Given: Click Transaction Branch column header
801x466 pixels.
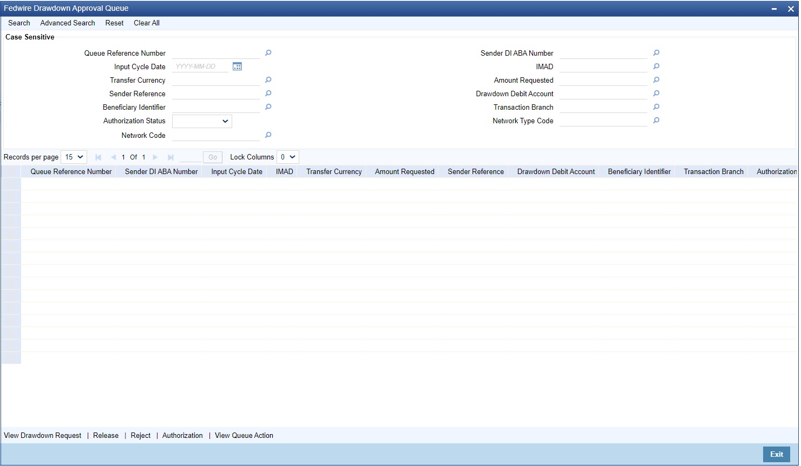Looking at the screenshot, I should [x=713, y=171].
